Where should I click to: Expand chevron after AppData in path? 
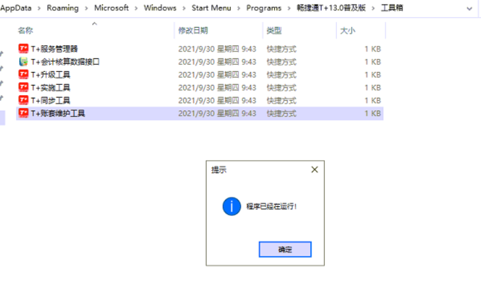[x=39, y=8]
